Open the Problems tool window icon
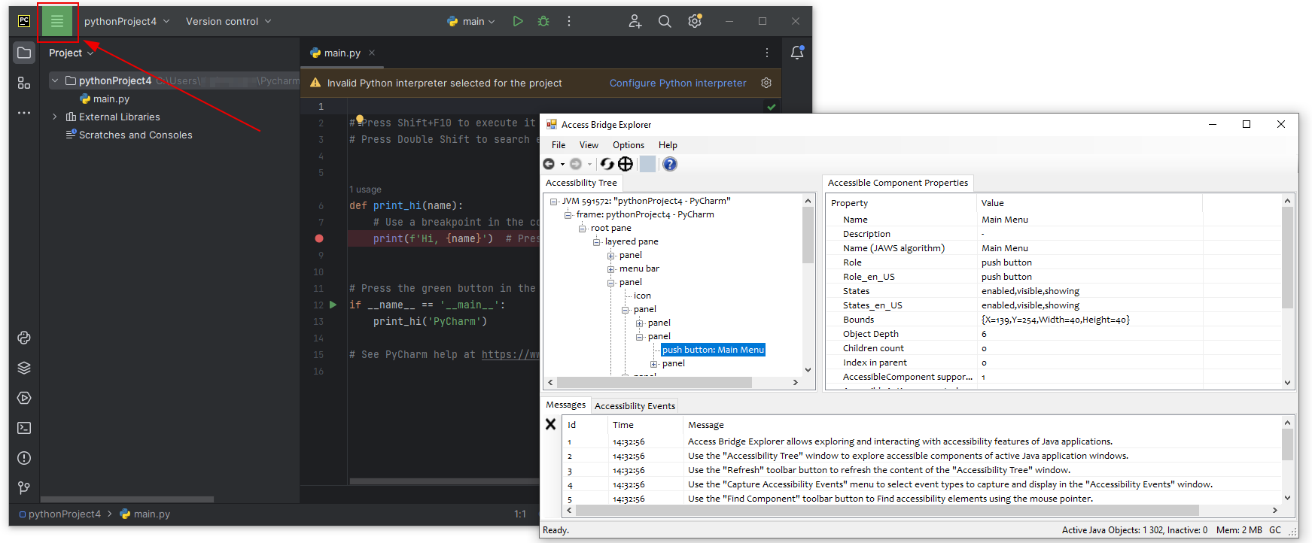Screen dimensions: 1312x543 click(x=24, y=458)
